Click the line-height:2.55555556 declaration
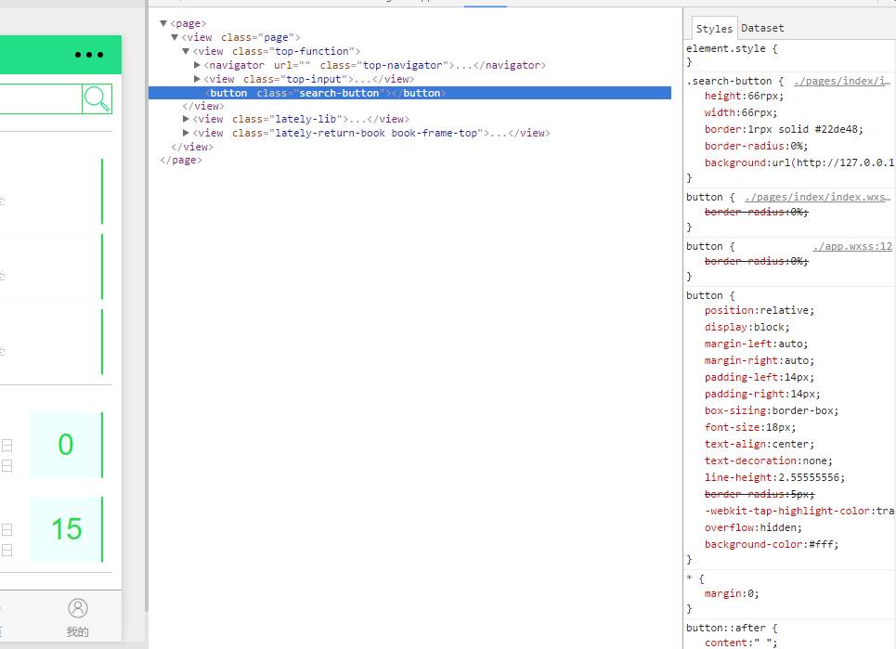 (774, 477)
